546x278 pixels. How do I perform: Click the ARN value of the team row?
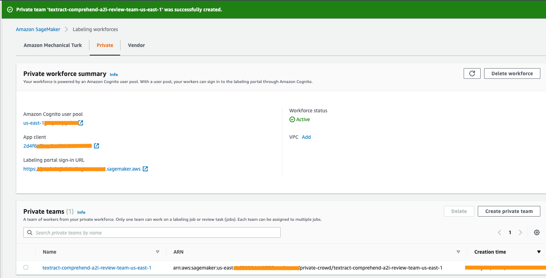tap(308, 268)
